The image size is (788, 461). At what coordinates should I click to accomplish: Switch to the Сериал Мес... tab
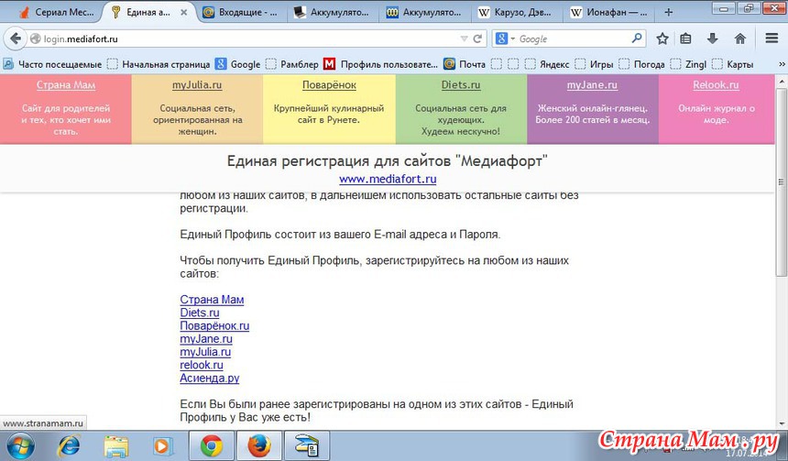click(x=57, y=13)
